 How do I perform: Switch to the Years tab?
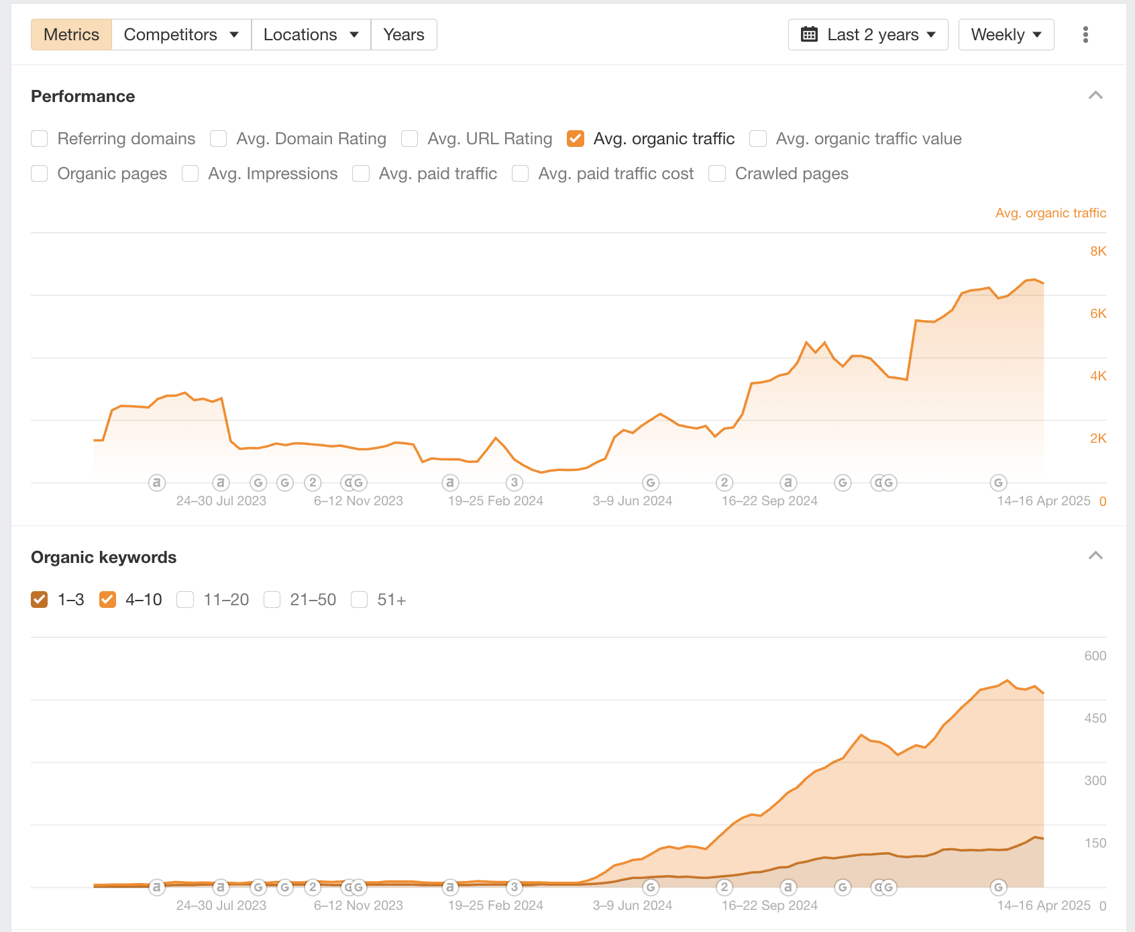pos(404,35)
